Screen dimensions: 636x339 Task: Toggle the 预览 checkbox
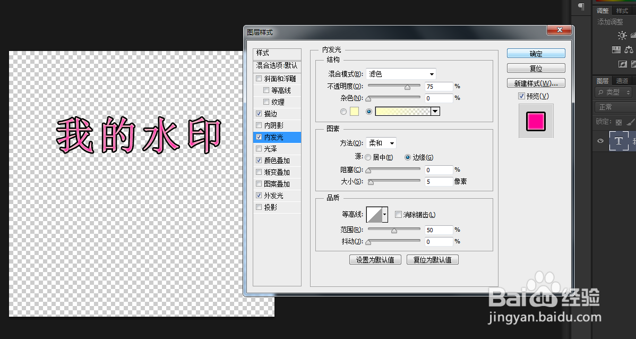click(x=522, y=96)
